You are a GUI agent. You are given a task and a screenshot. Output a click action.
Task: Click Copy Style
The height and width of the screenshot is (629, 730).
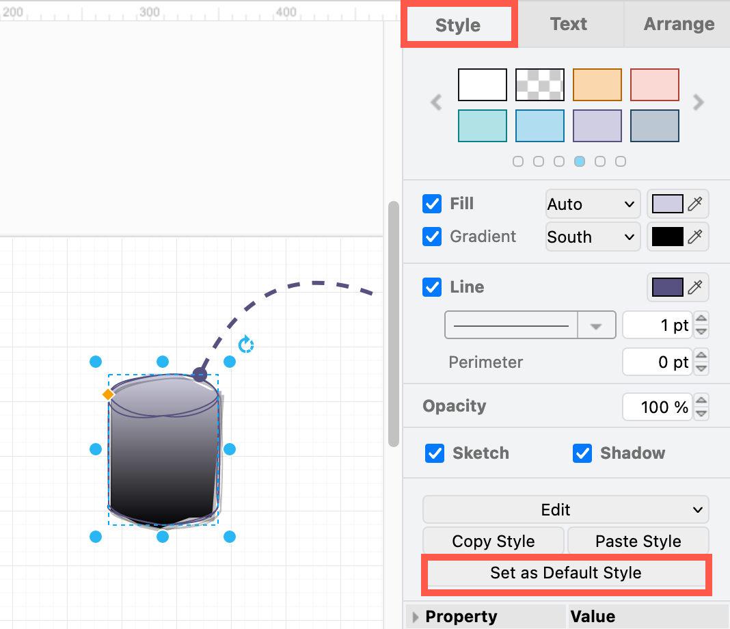[493, 541]
